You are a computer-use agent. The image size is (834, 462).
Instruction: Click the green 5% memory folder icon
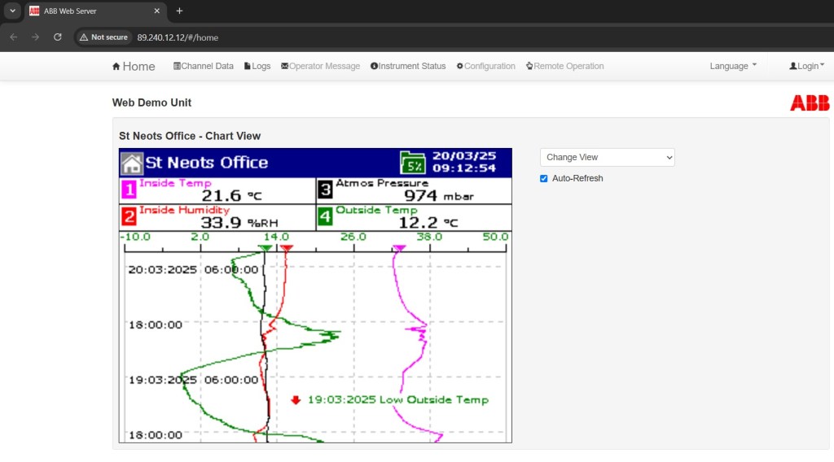pyautogui.click(x=412, y=163)
